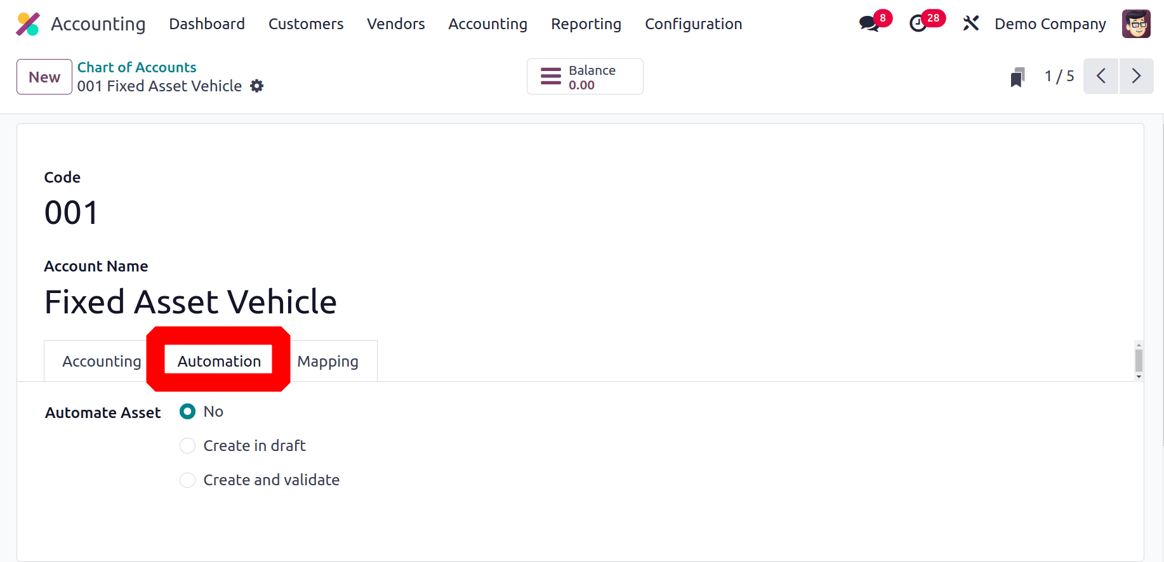Open the Reporting menu
Viewport: 1164px width, 562px height.
[x=586, y=24]
